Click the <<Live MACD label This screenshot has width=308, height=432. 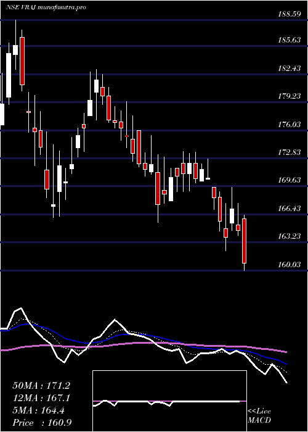click(259, 416)
